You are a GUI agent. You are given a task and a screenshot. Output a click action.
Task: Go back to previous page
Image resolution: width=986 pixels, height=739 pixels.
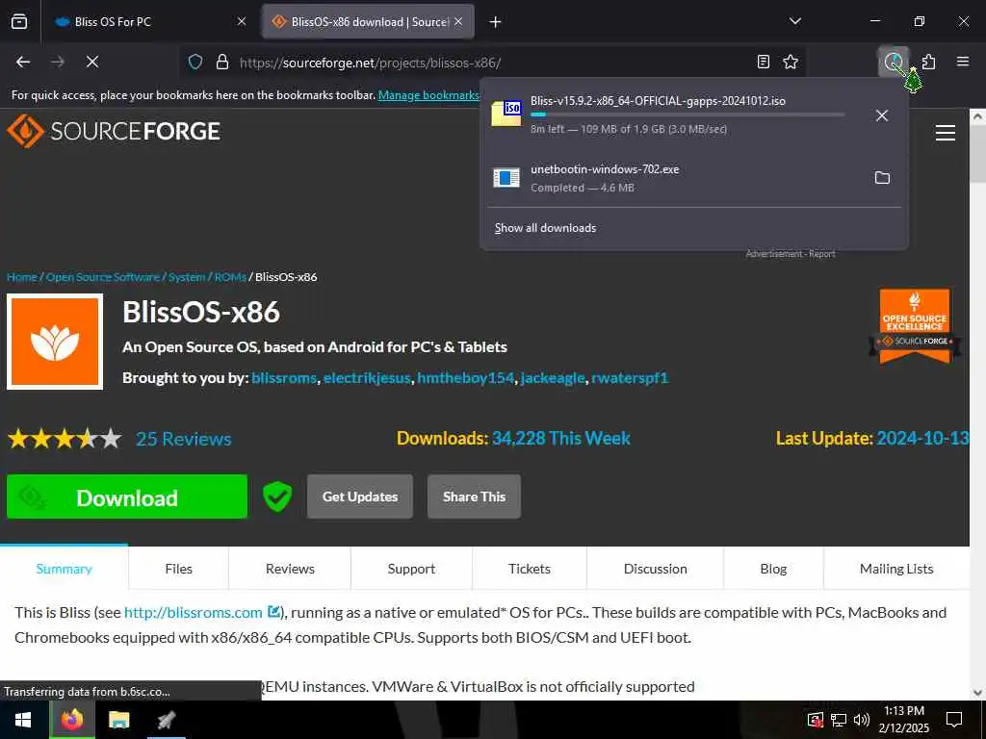[23, 62]
